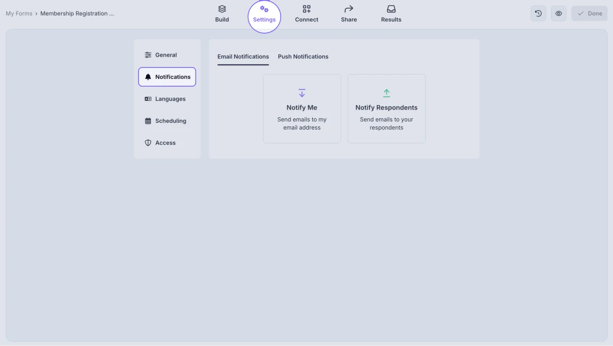Open revision history clock icon
The image size is (613, 346).
click(x=538, y=14)
